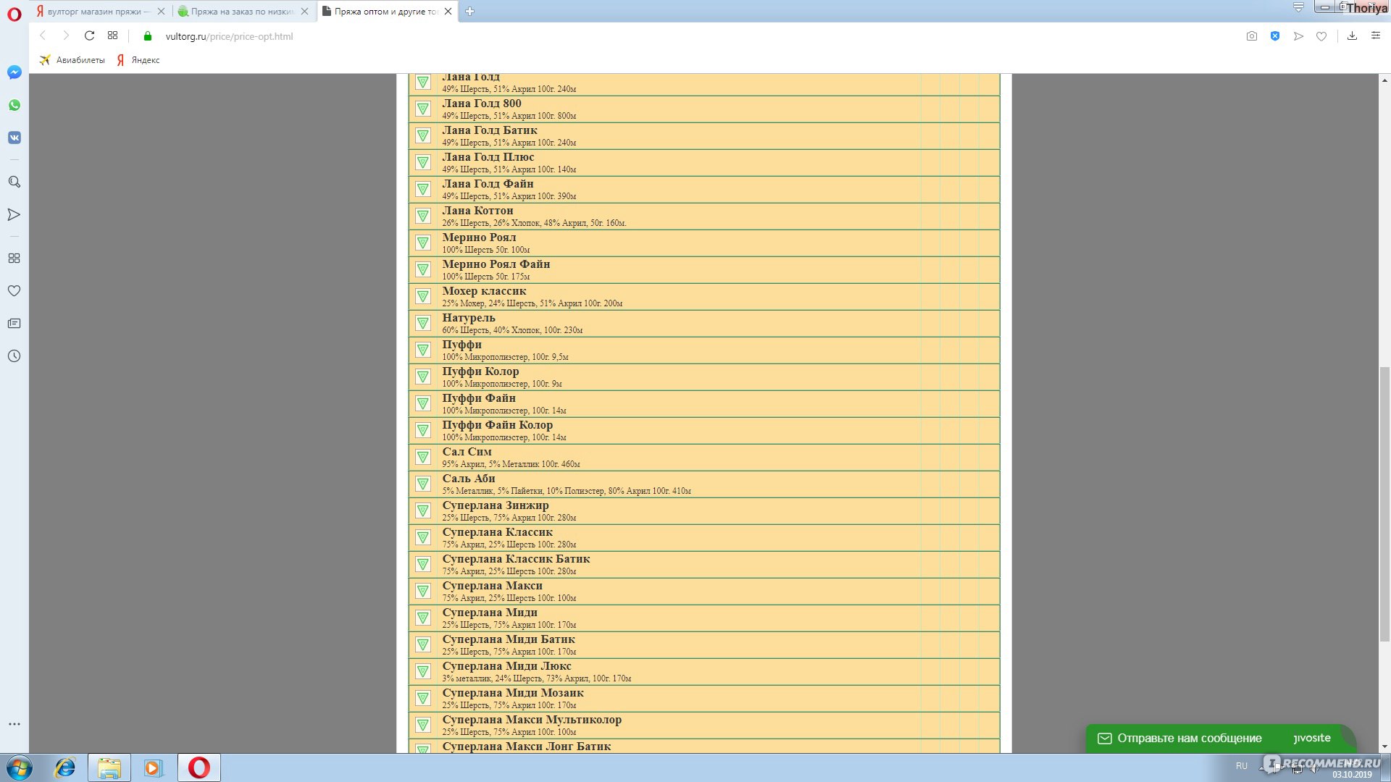Viewport: 1391px width, 782px height.
Task: Send page to My Flow
Action: (1298, 36)
